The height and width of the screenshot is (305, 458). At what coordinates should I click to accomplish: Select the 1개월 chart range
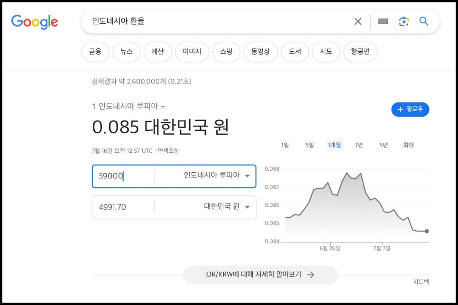(x=334, y=145)
